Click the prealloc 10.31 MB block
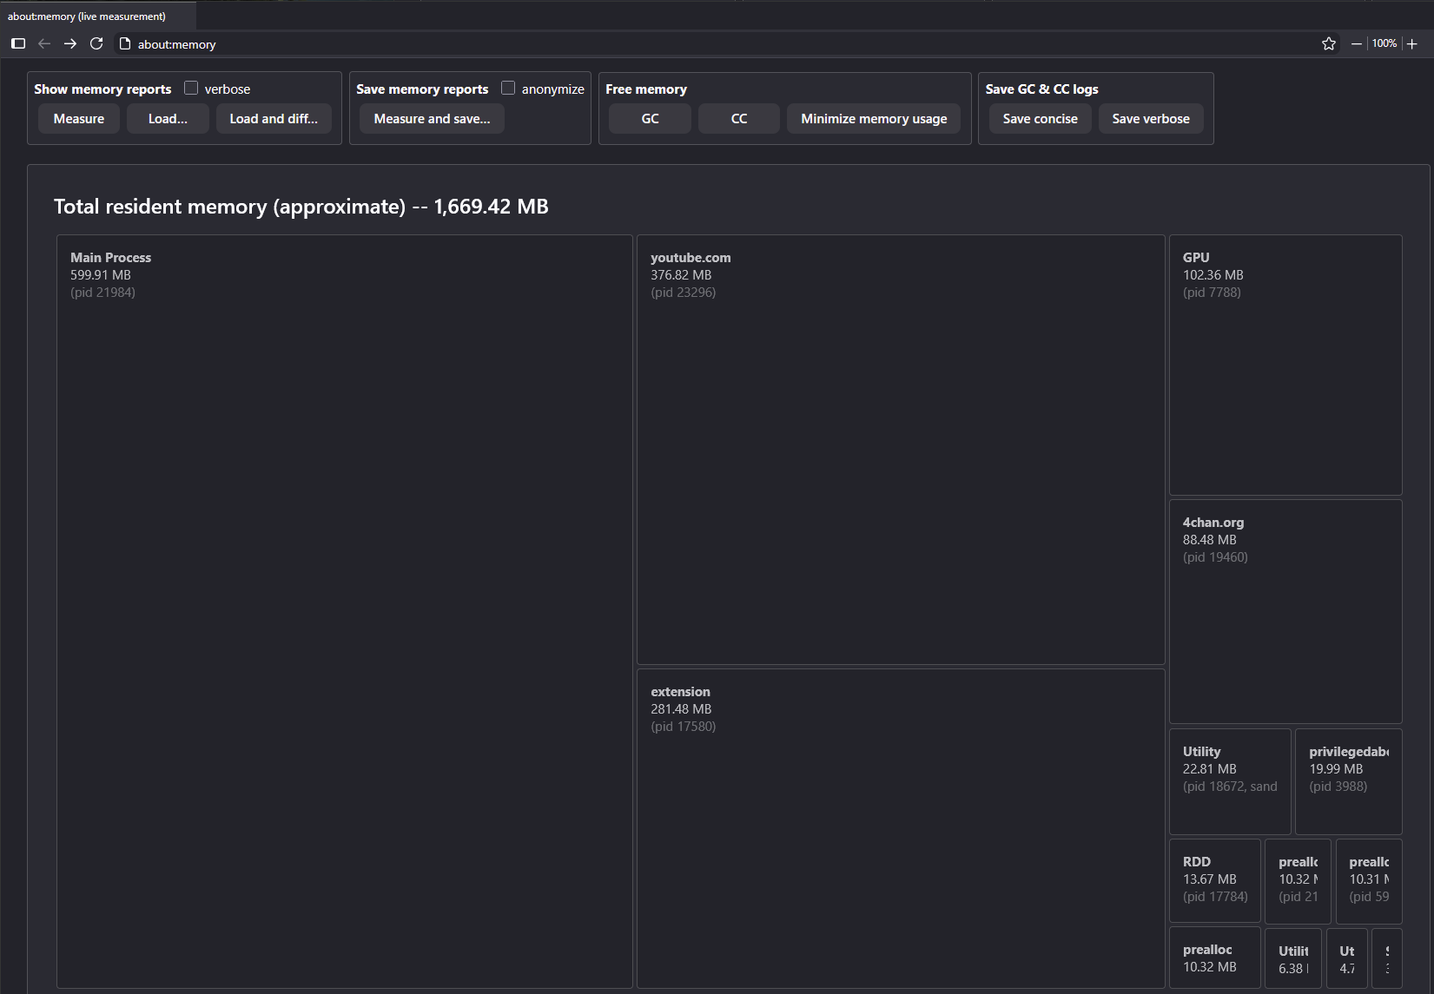The height and width of the screenshot is (994, 1434). [1369, 880]
